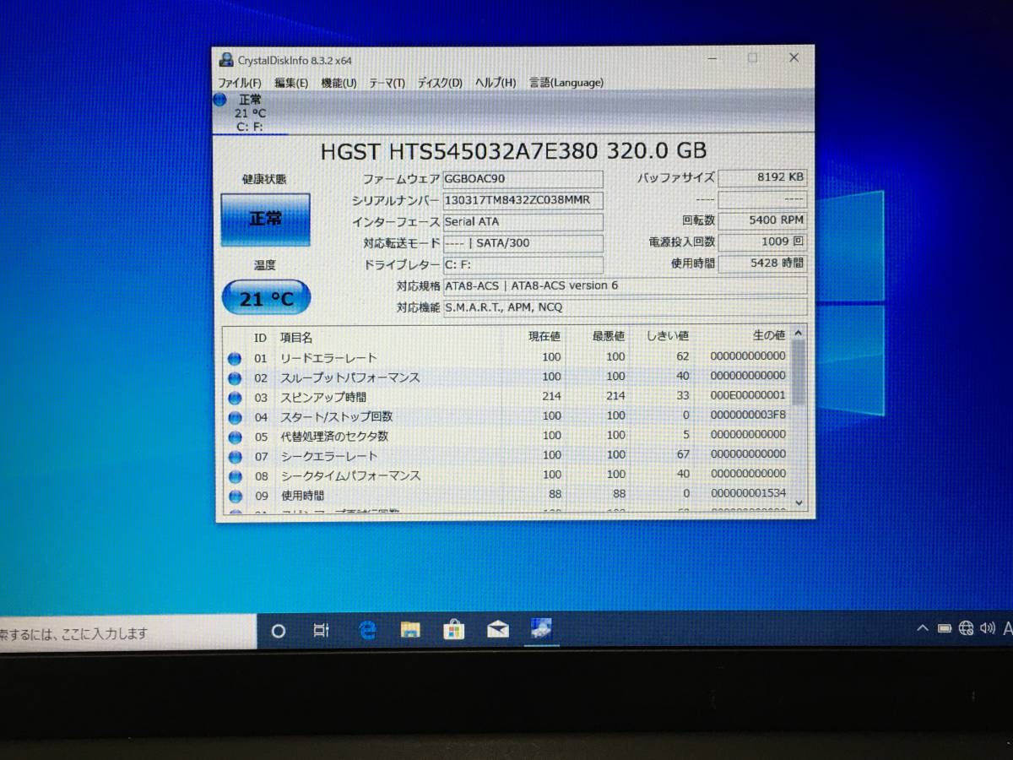Open the 機能(E) menu
Screen dimensions: 1013x760
tap(337, 83)
